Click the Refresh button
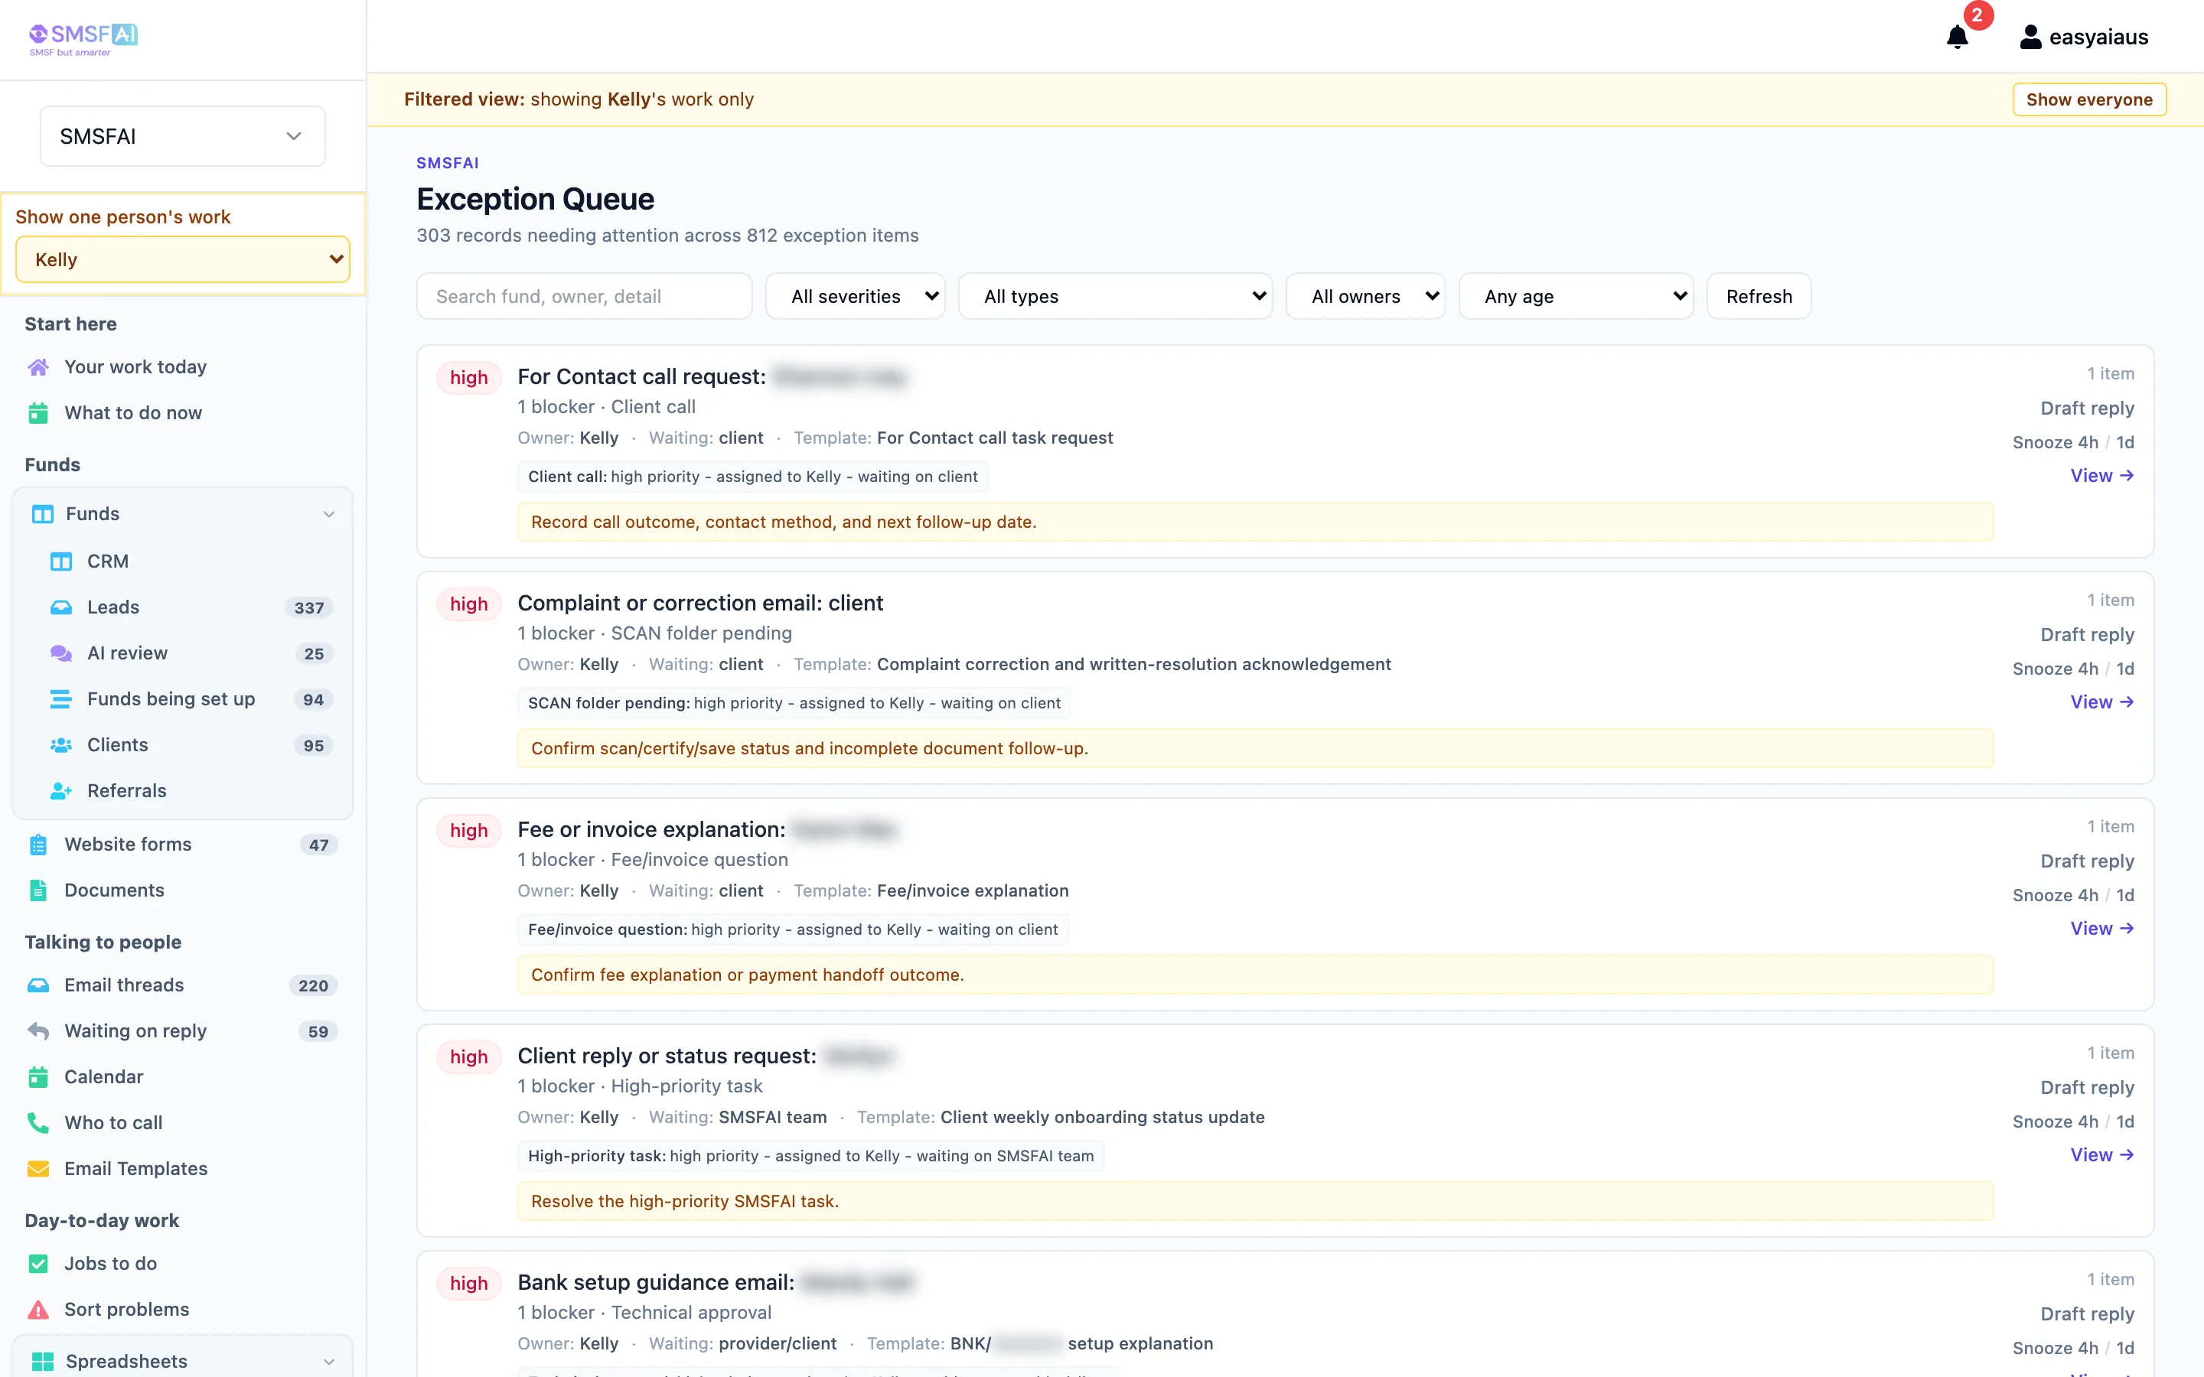The height and width of the screenshot is (1377, 2204). click(1759, 297)
